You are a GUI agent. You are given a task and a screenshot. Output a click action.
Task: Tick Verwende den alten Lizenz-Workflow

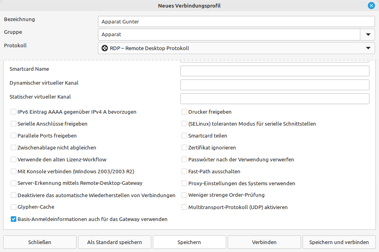[x=14, y=159]
